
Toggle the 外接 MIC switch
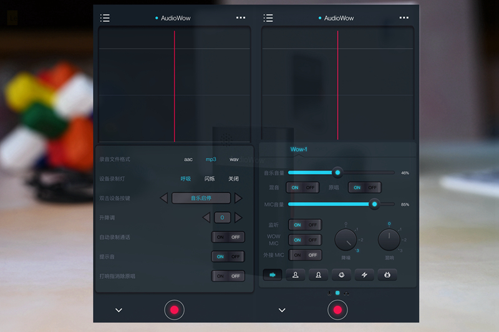pos(305,255)
